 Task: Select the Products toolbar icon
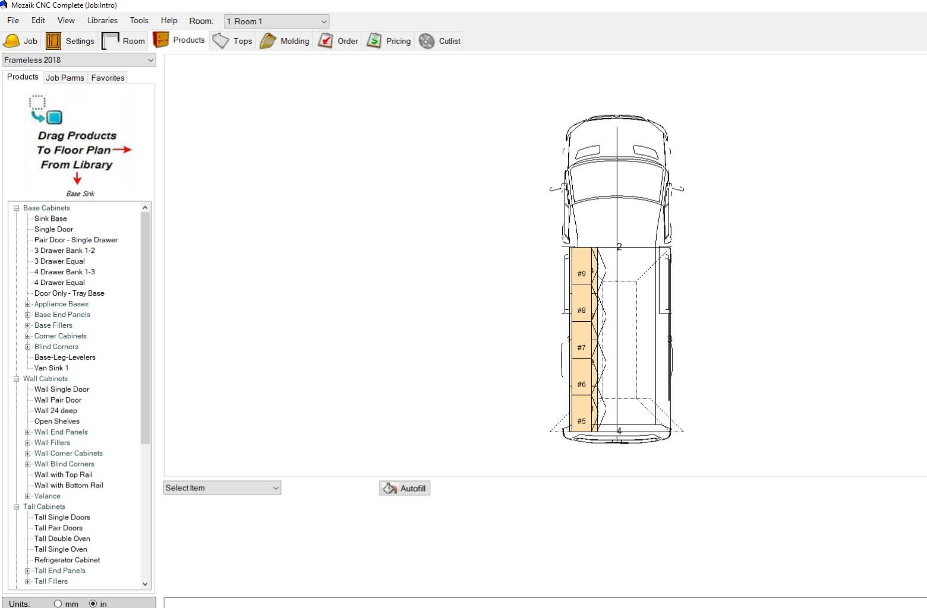click(x=161, y=40)
